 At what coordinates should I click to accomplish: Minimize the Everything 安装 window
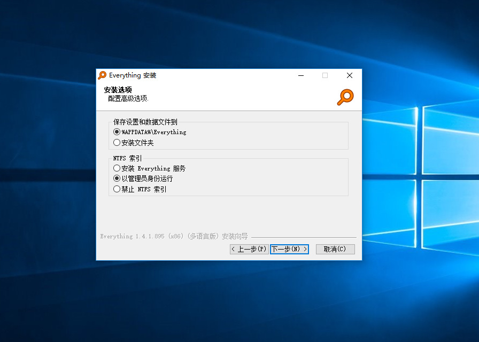301,75
